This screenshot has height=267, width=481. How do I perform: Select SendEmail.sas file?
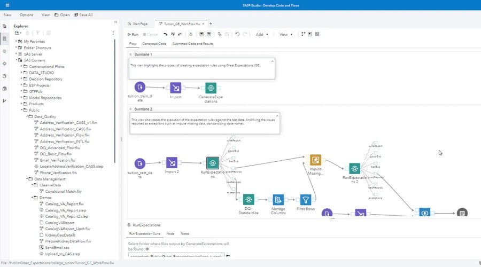tap(57, 247)
